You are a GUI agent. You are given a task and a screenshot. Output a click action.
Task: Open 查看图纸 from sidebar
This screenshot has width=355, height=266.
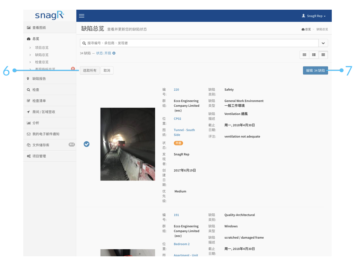point(50,28)
